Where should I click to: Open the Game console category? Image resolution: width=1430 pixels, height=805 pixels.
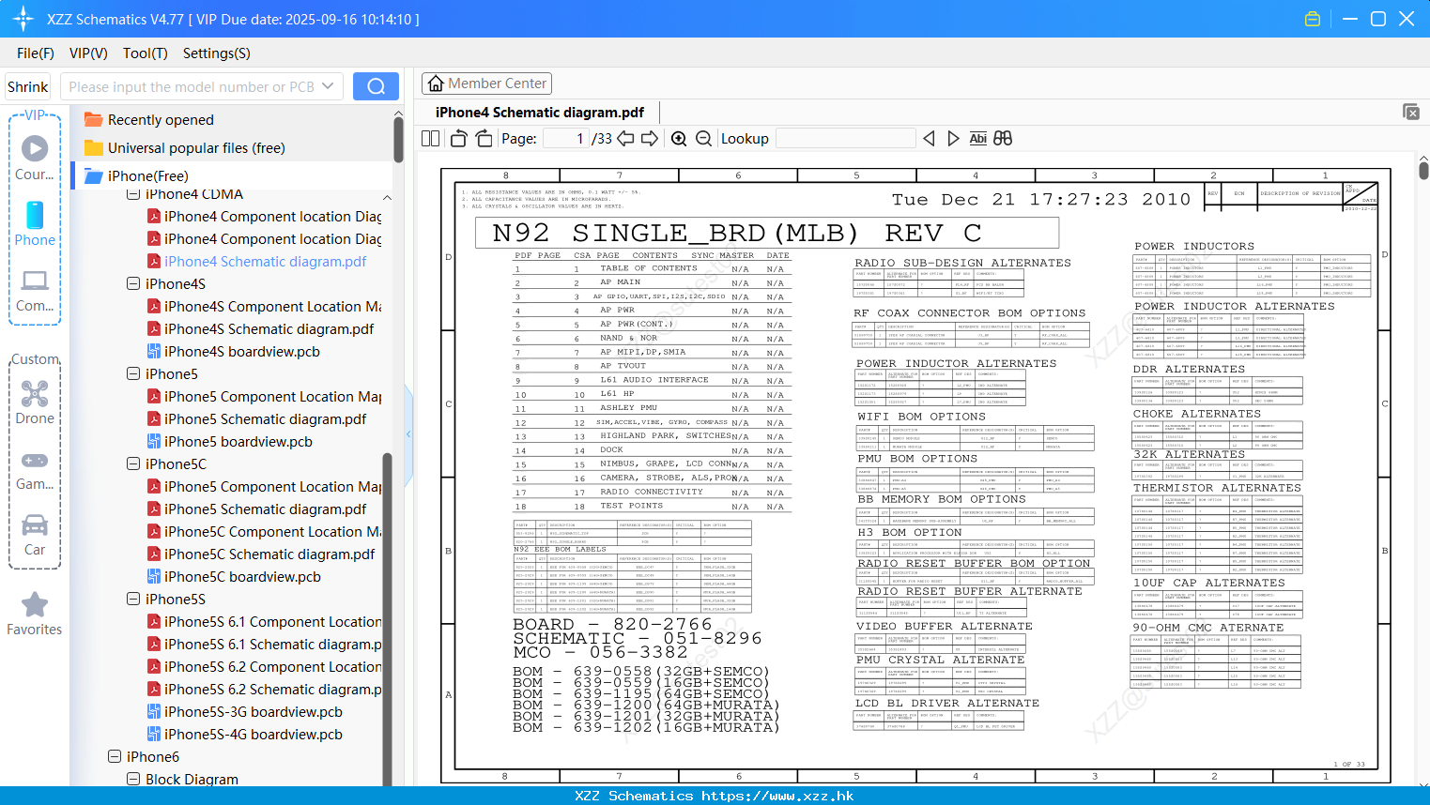35,460
